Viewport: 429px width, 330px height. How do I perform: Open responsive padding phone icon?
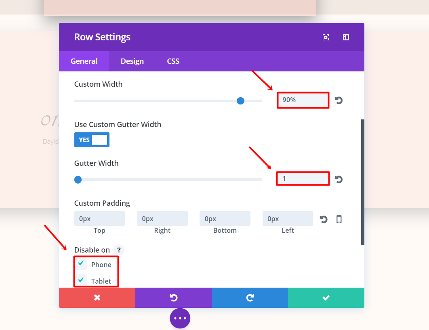(339, 219)
